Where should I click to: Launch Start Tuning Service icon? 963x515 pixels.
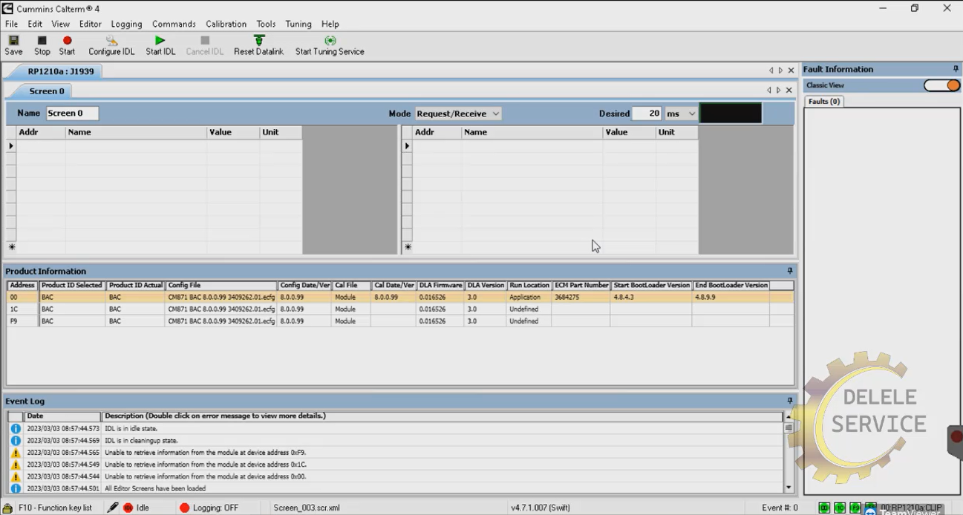[330, 41]
